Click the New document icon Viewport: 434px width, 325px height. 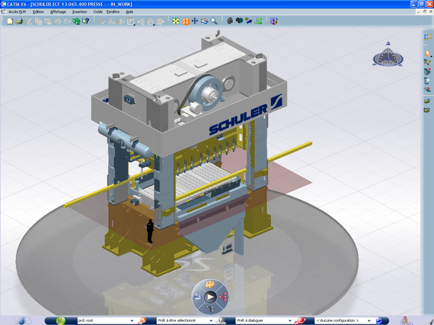pos(10,21)
